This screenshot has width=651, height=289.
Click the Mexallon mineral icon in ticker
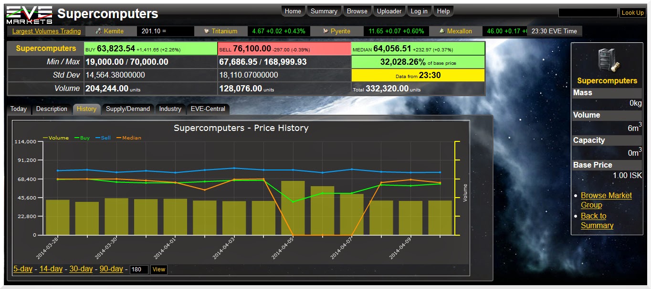pos(441,31)
